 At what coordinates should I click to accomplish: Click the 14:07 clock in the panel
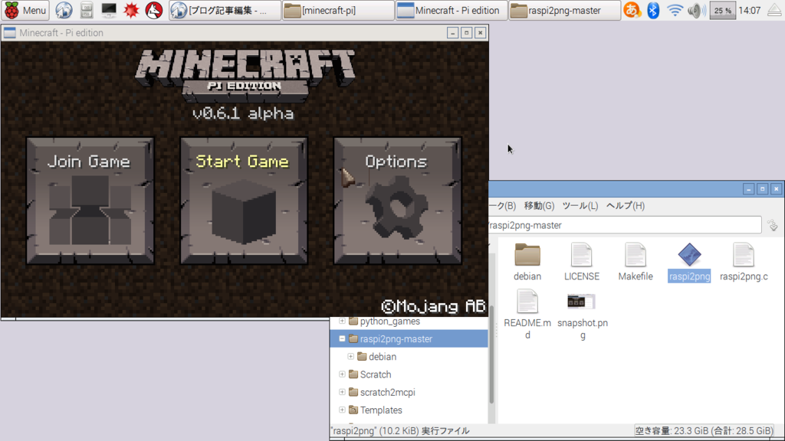[750, 10]
